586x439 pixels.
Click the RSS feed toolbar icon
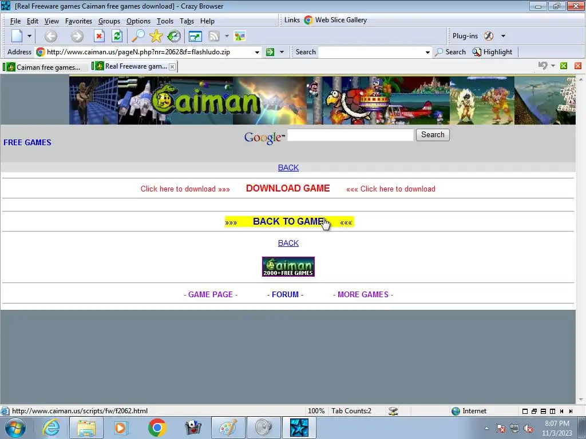click(214, 36)
